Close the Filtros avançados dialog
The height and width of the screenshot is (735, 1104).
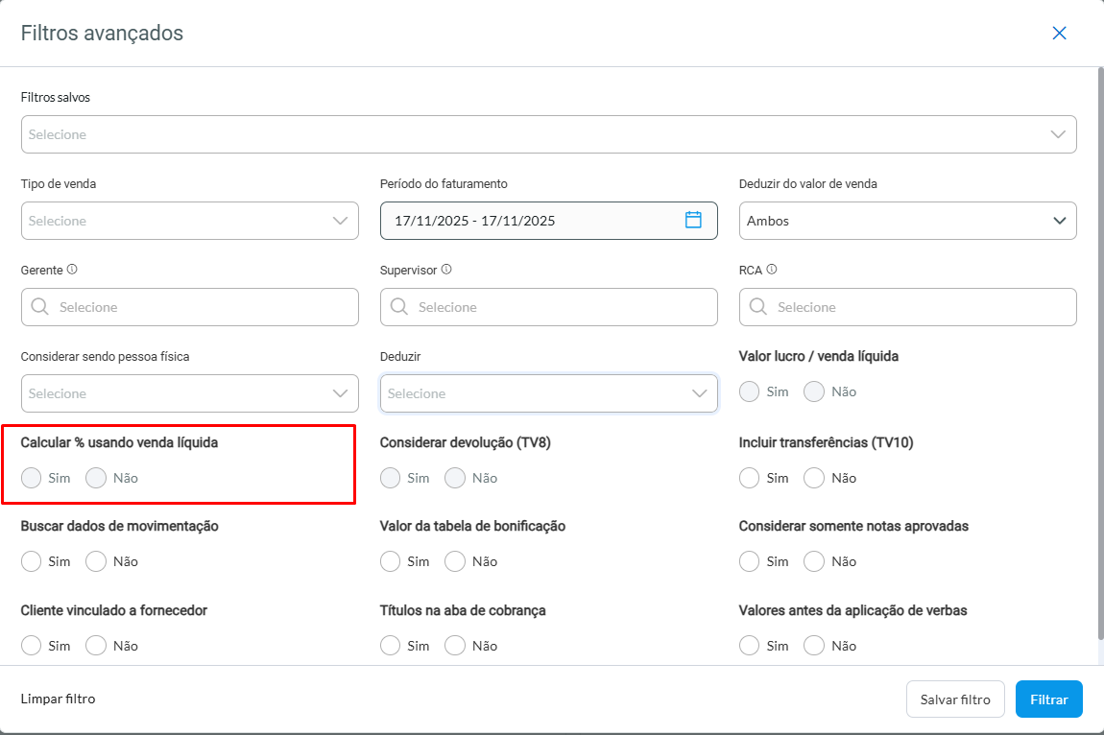tap(1059, 34)
